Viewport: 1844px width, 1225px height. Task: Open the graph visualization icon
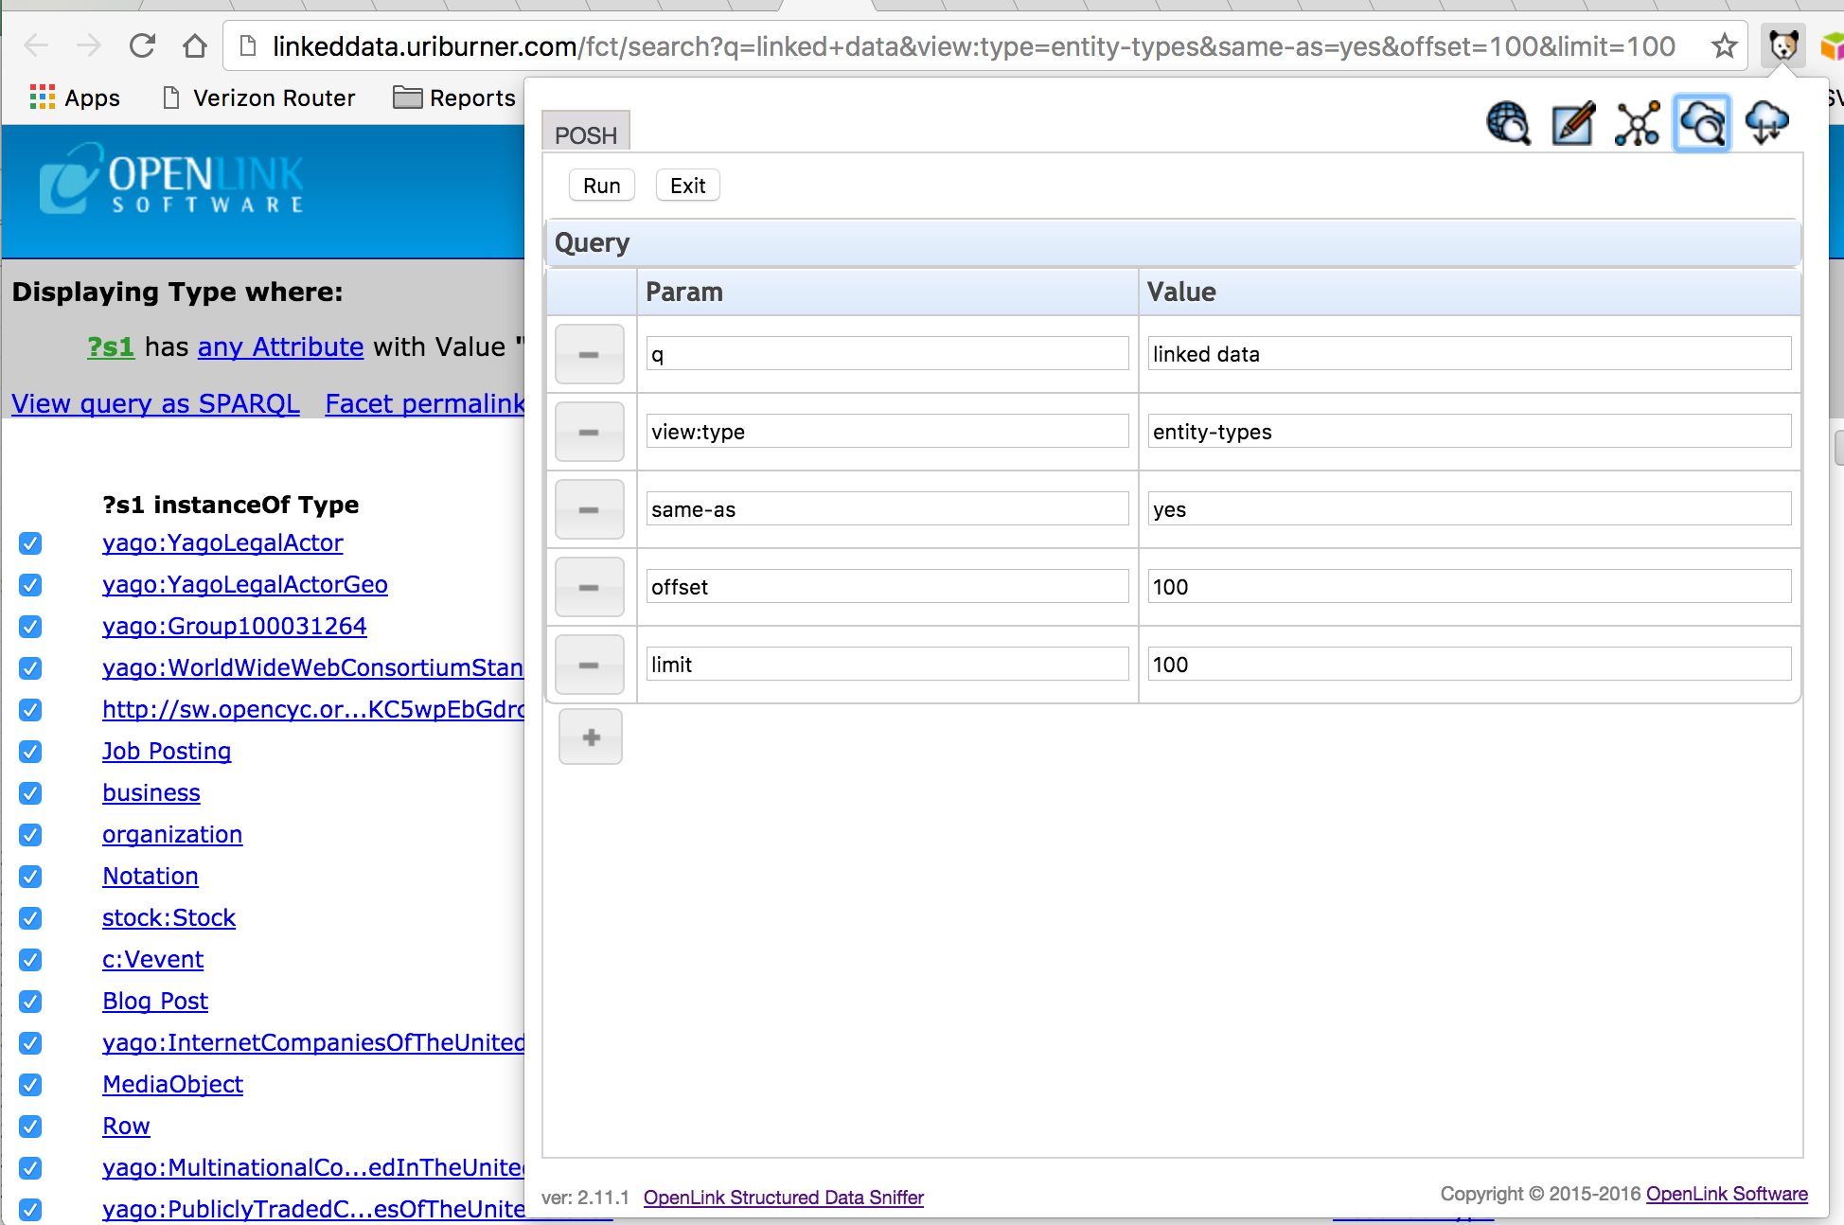click(1638, 123)
